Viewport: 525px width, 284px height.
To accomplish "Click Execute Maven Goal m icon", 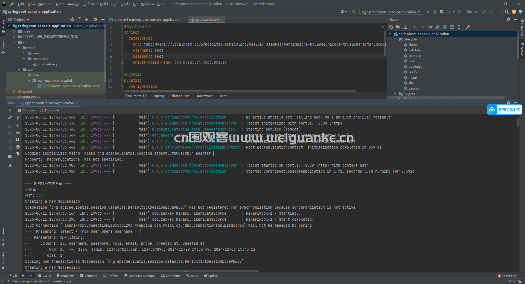I will point(430,27).
